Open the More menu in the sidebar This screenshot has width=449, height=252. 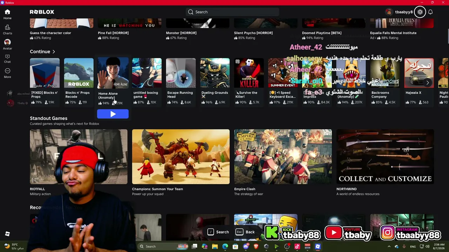(7, 73)
